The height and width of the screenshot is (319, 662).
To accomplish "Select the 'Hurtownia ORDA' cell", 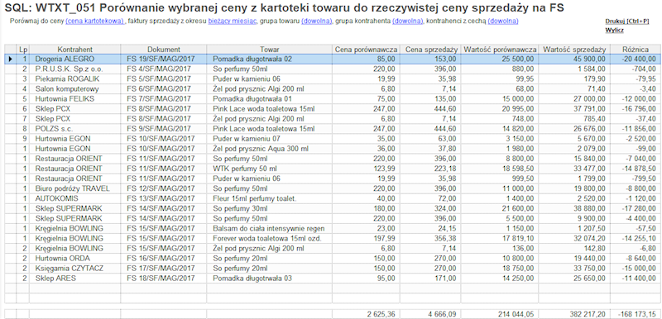I will (75, 259).
